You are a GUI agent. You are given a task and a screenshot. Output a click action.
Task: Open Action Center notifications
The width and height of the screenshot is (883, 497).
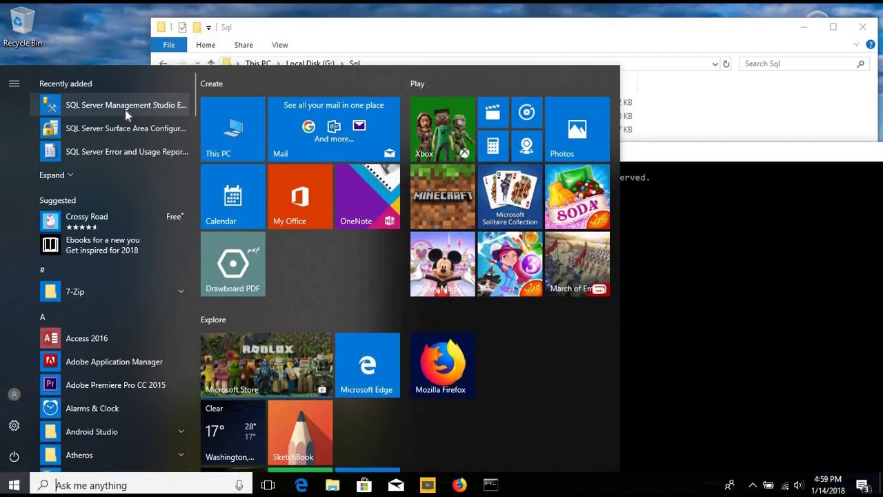pyautogui.click(x=862, y=485)
